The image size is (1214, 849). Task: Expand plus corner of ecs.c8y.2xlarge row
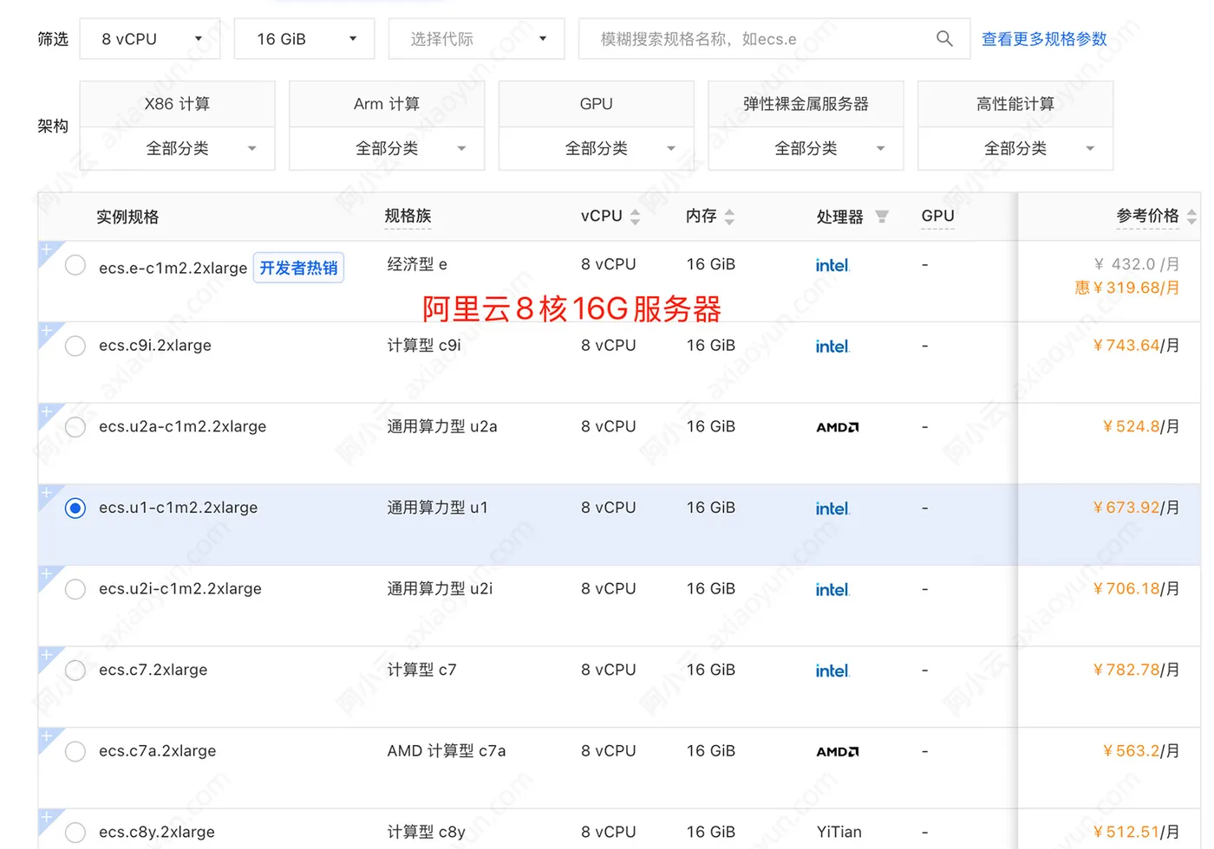pyautogui.click(x=47, y=817)
